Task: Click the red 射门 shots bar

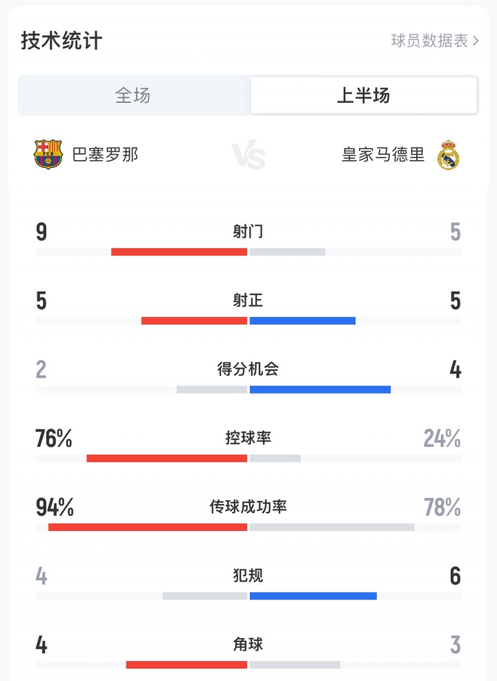Action: pyautogui.click(x=179, y=251)
